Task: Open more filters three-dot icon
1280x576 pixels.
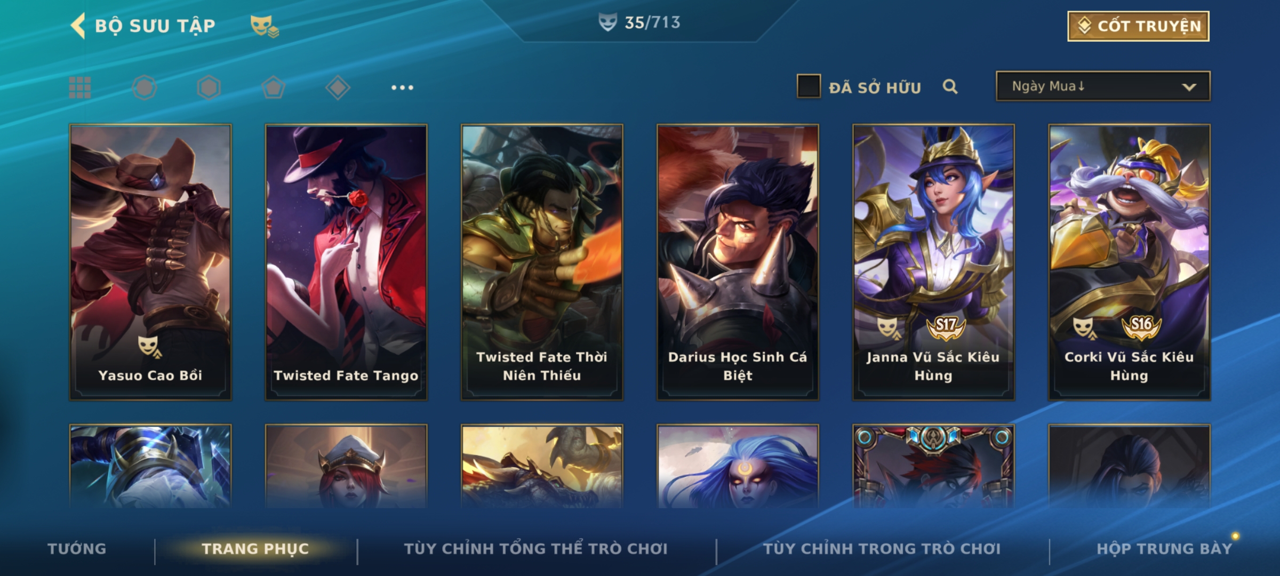Action: coord(402,87)
